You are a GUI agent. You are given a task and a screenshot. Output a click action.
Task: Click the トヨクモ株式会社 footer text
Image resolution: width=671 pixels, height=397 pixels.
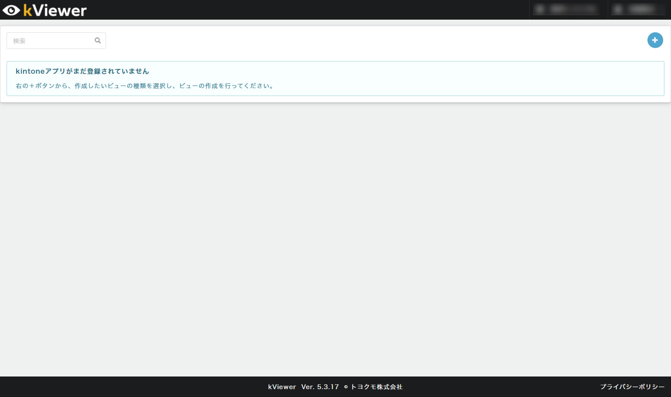(377, 387)
